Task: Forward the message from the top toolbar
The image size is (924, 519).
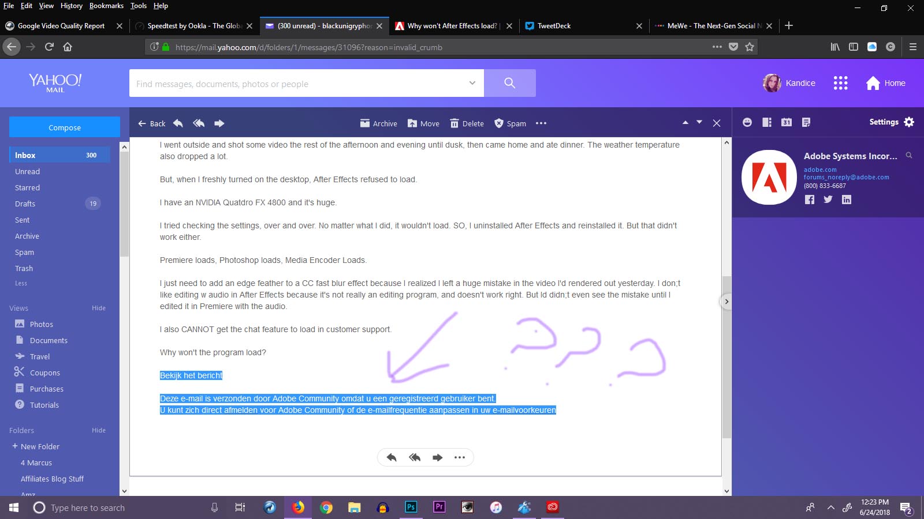Action: pyautogui.click(x=219, y=123)
